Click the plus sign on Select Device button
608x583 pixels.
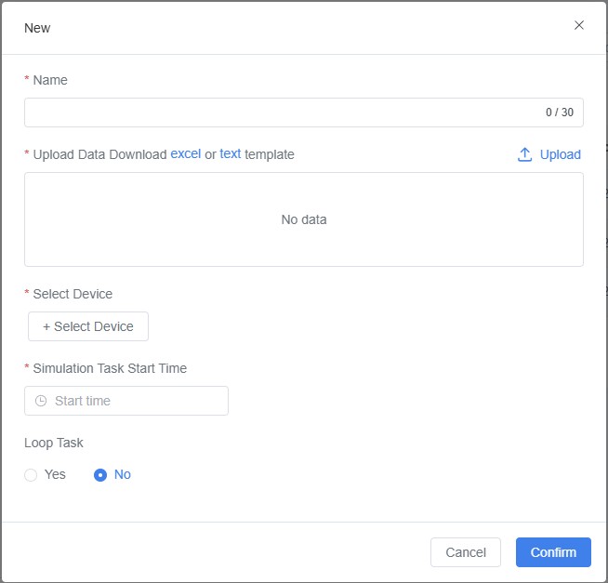tap(46, 326)
